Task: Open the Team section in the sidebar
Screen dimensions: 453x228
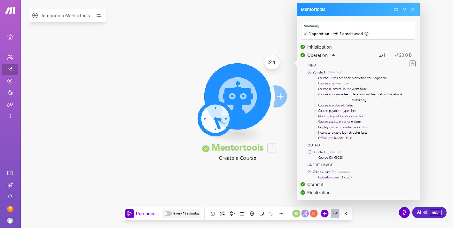Action: [x=10, y=58]
